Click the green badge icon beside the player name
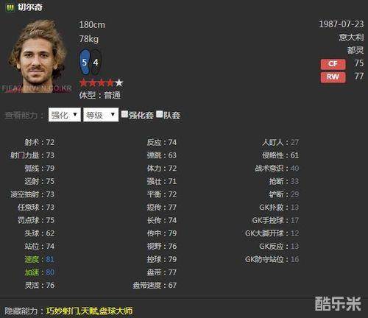Viewport: 368px width, 318px height. pos(10,7)
